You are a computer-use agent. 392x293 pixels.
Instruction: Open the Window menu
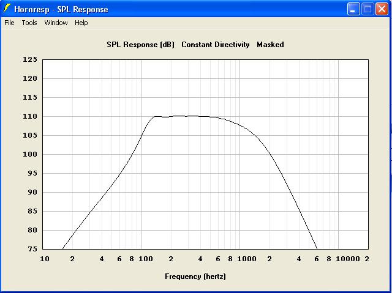point(56,23)
